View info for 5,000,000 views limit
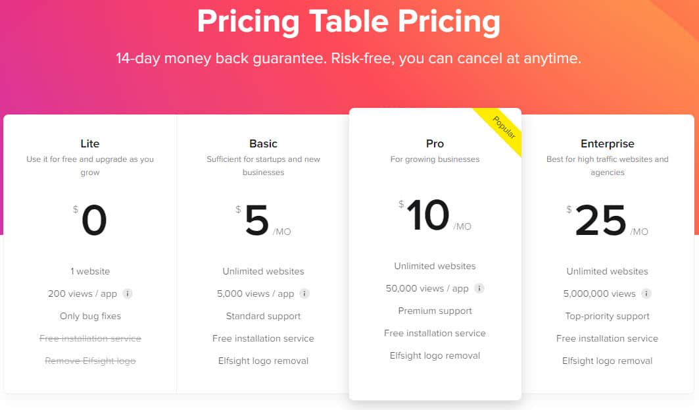 (x=648, y=294)
